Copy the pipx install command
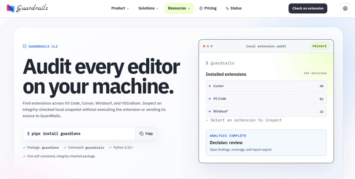 [146, 134]
